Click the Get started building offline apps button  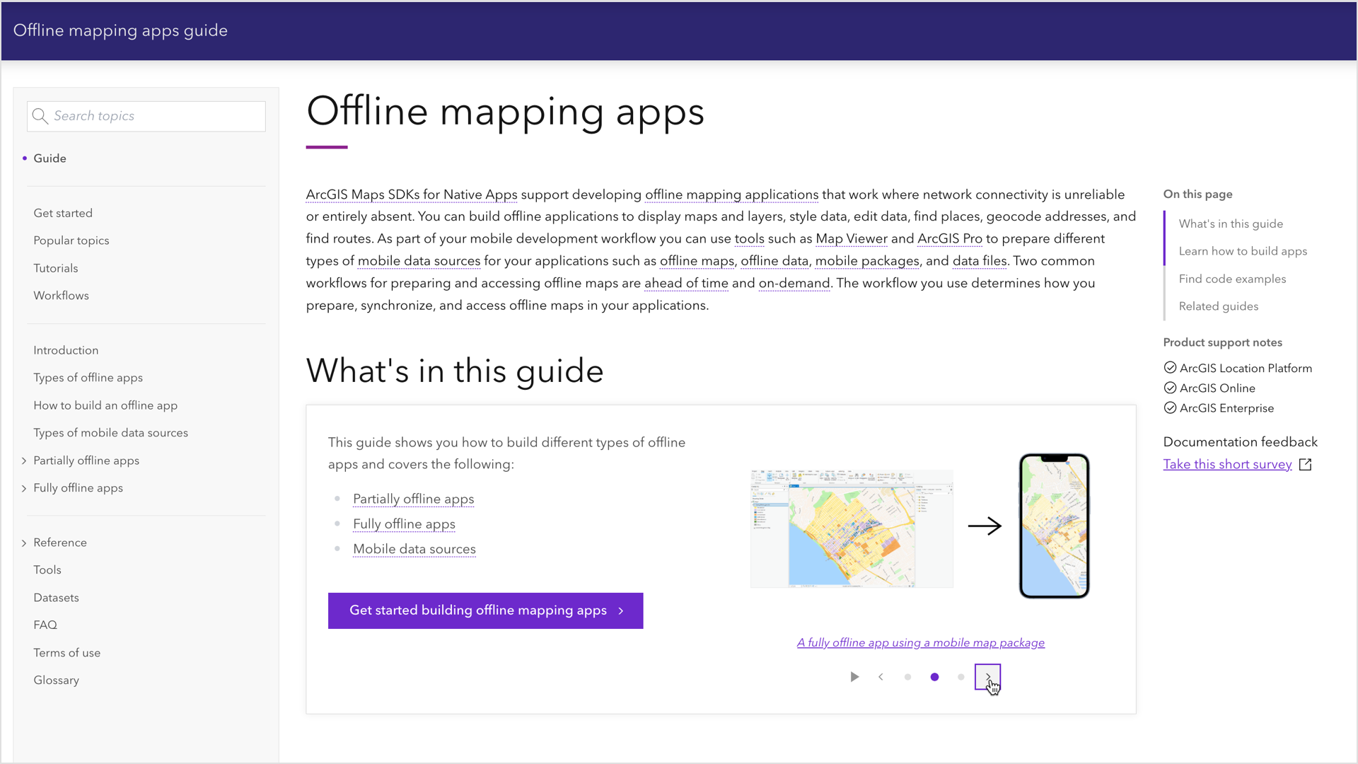[485, 610]
